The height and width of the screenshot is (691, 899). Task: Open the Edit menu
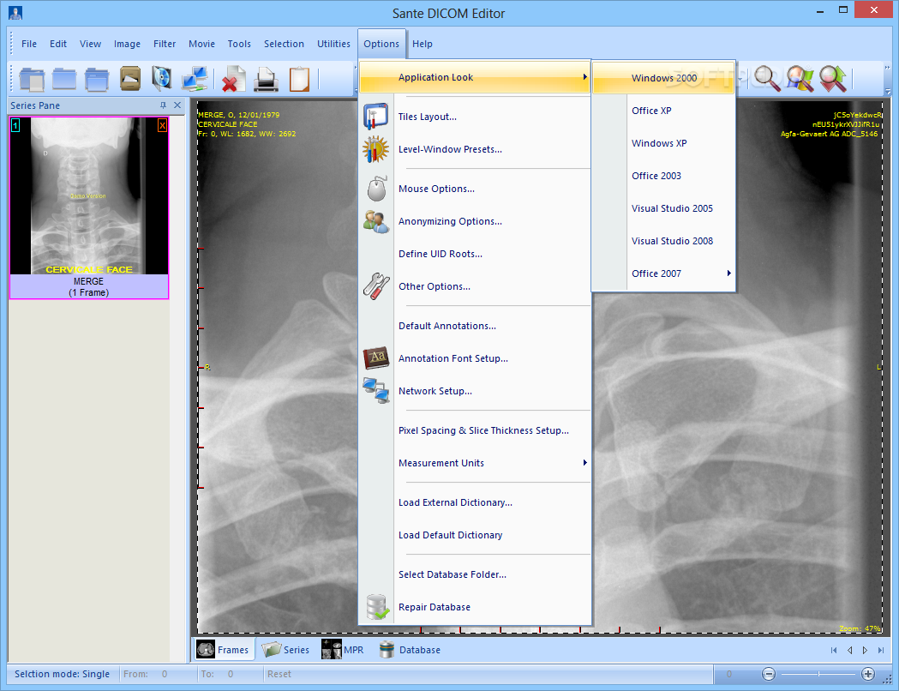coord(58,44)
